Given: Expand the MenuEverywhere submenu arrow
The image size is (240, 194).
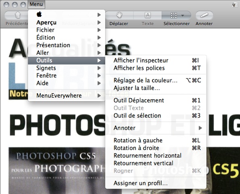Looking at the screenshot, I should pos(99,96).
